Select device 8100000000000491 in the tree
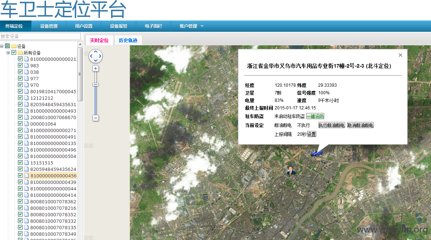431x240 pixels. click(x=53, y=137)
